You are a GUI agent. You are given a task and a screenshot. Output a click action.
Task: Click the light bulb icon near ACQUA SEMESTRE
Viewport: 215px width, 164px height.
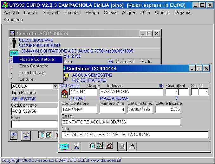tap(66, 76)
